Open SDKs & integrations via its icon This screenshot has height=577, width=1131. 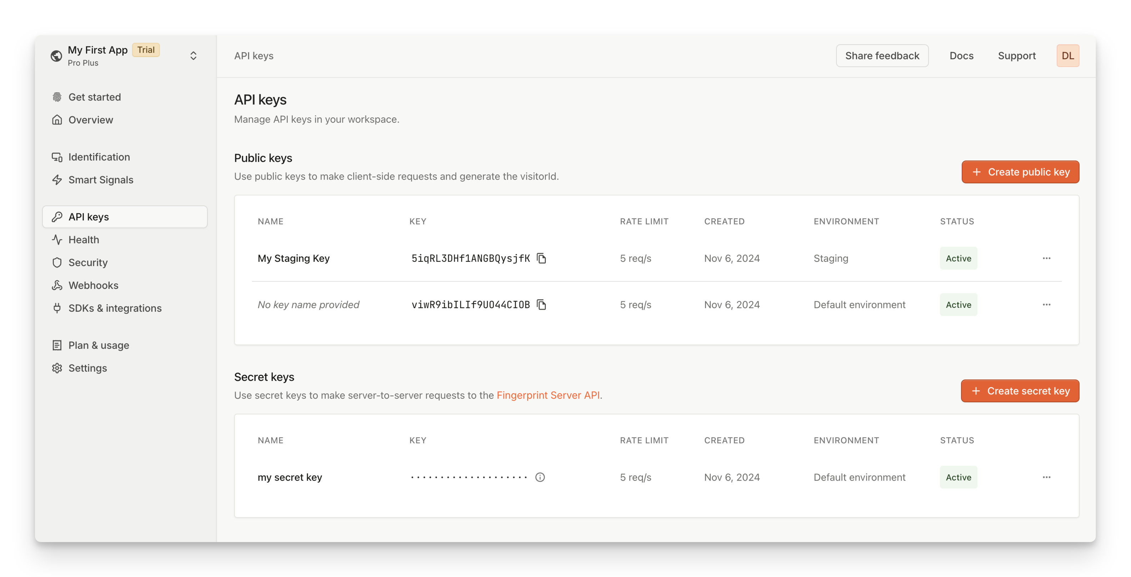(x=57, y=308)
